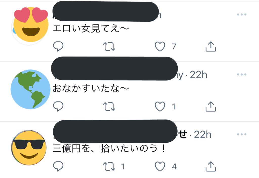Retweet the エロい女見てえ tweet
Viewport: 259px width, 178px height.
click(x=109, y=46)
